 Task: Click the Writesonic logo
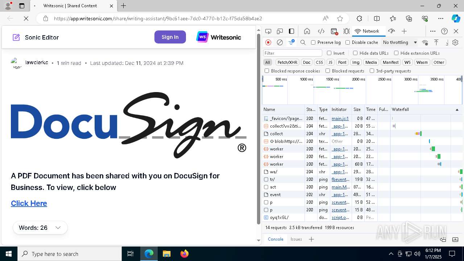pos(219,37)
